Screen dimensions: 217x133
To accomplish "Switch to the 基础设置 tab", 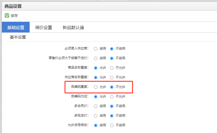I will click(x=16, y=27).
